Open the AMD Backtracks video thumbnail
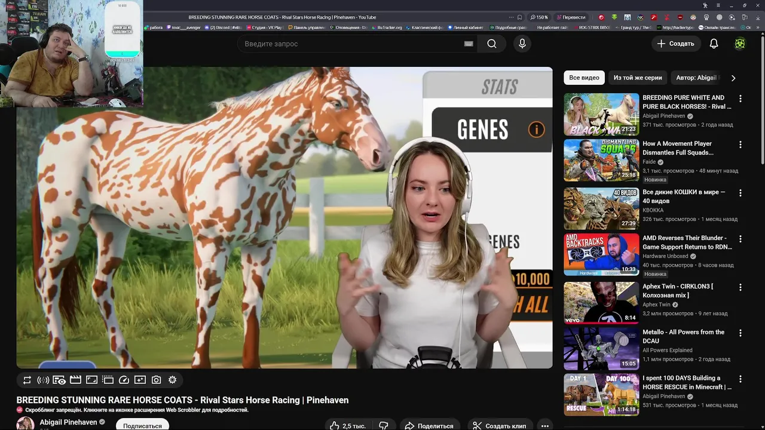Image resolution: width=765 pixels, height=430 pixels. coord(601,254)
